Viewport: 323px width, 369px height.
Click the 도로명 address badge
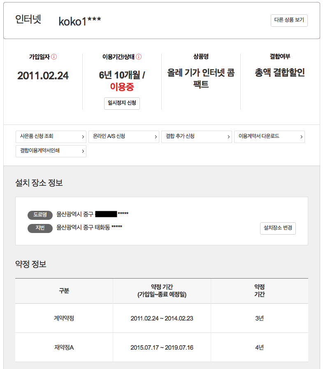[x=40, y=214]
